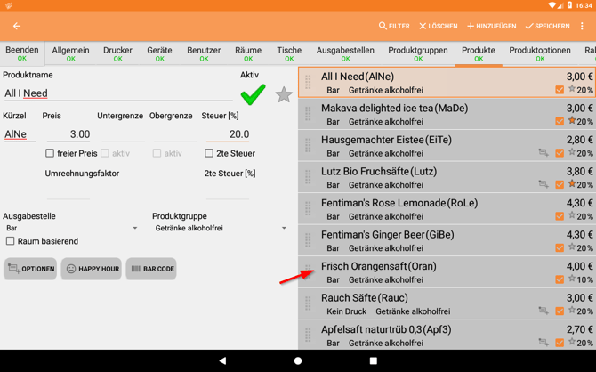Open the Drucker tab
The height and width of the screenshot is (372, 596).
[117, 53]
